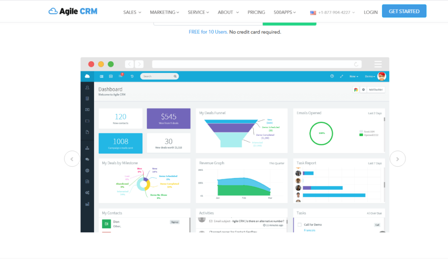The image size is (448, 259).
Task: Click the dashboard Search input field
Action: tap(159, 76)
